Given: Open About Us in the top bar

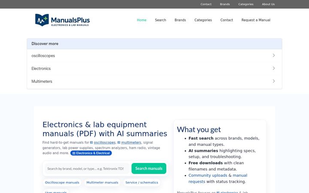Looking at the screenshot, I should (268, 4).
